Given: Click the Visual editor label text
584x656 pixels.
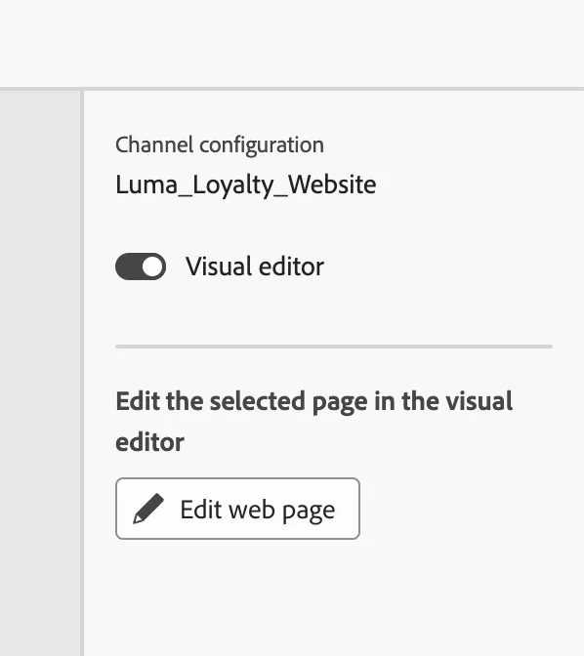Looking at the screenshot, I should tap(255, 266).
